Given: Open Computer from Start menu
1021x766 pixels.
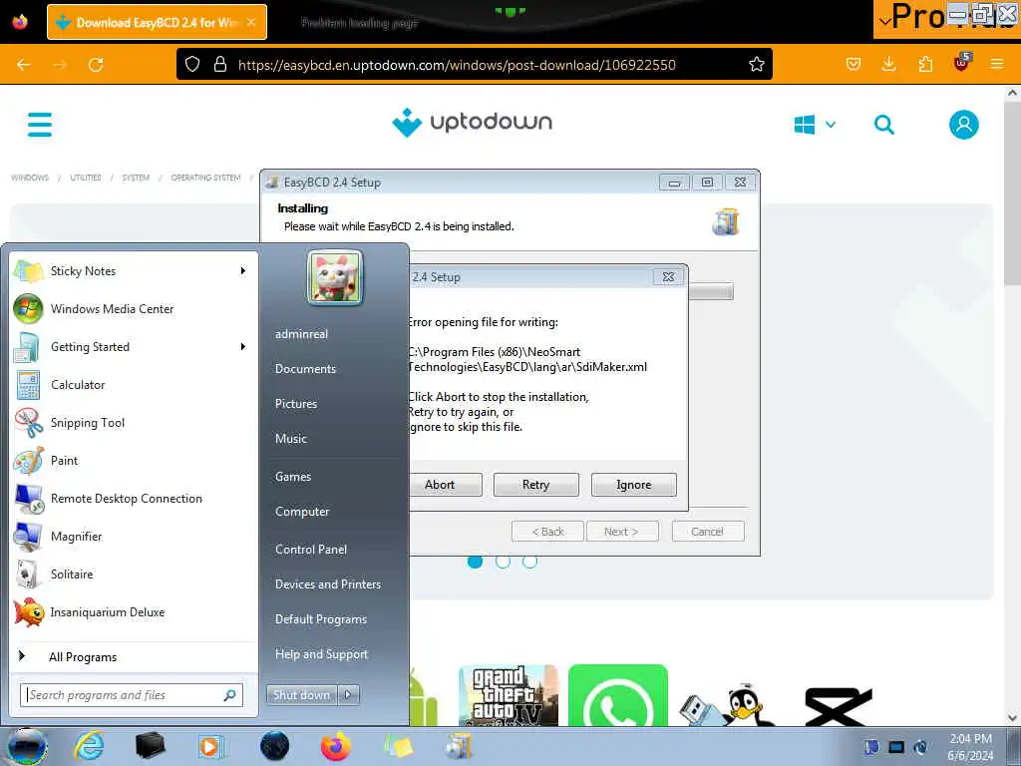Looking at the screenshot, I should coord(302,512).
